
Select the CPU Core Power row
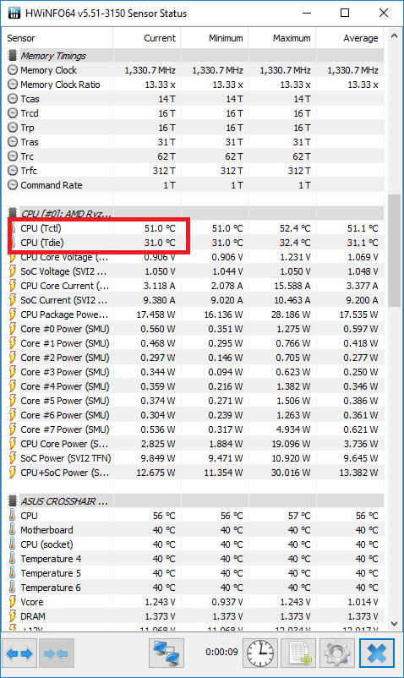[x=194, y=444]
